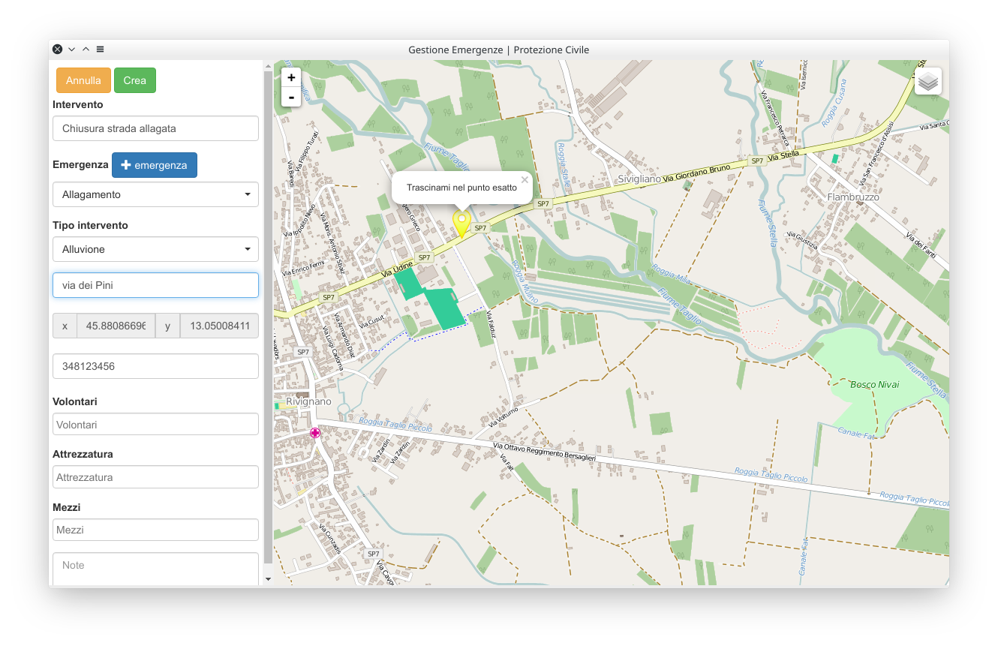Click the Mezzi input field
Image resolution: width=998 pixels, height=646 pixels.
(x=155, y=530)
